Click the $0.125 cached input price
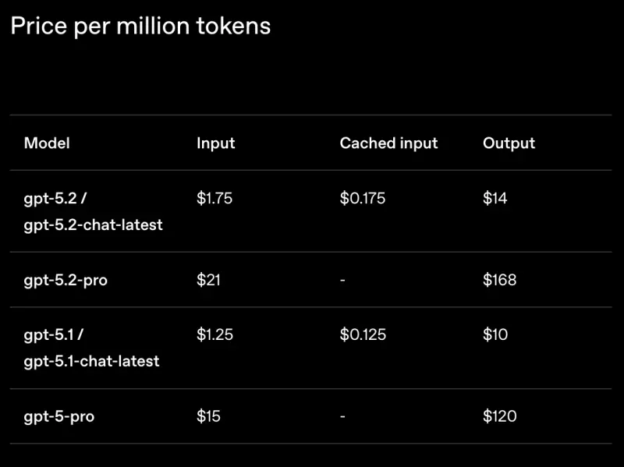Image resolution: width=624 pixels, height=467 pixels. point(363,334)
